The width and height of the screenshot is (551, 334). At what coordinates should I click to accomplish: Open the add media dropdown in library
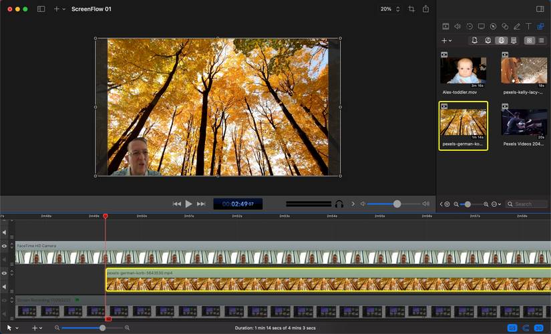point(446,41)
